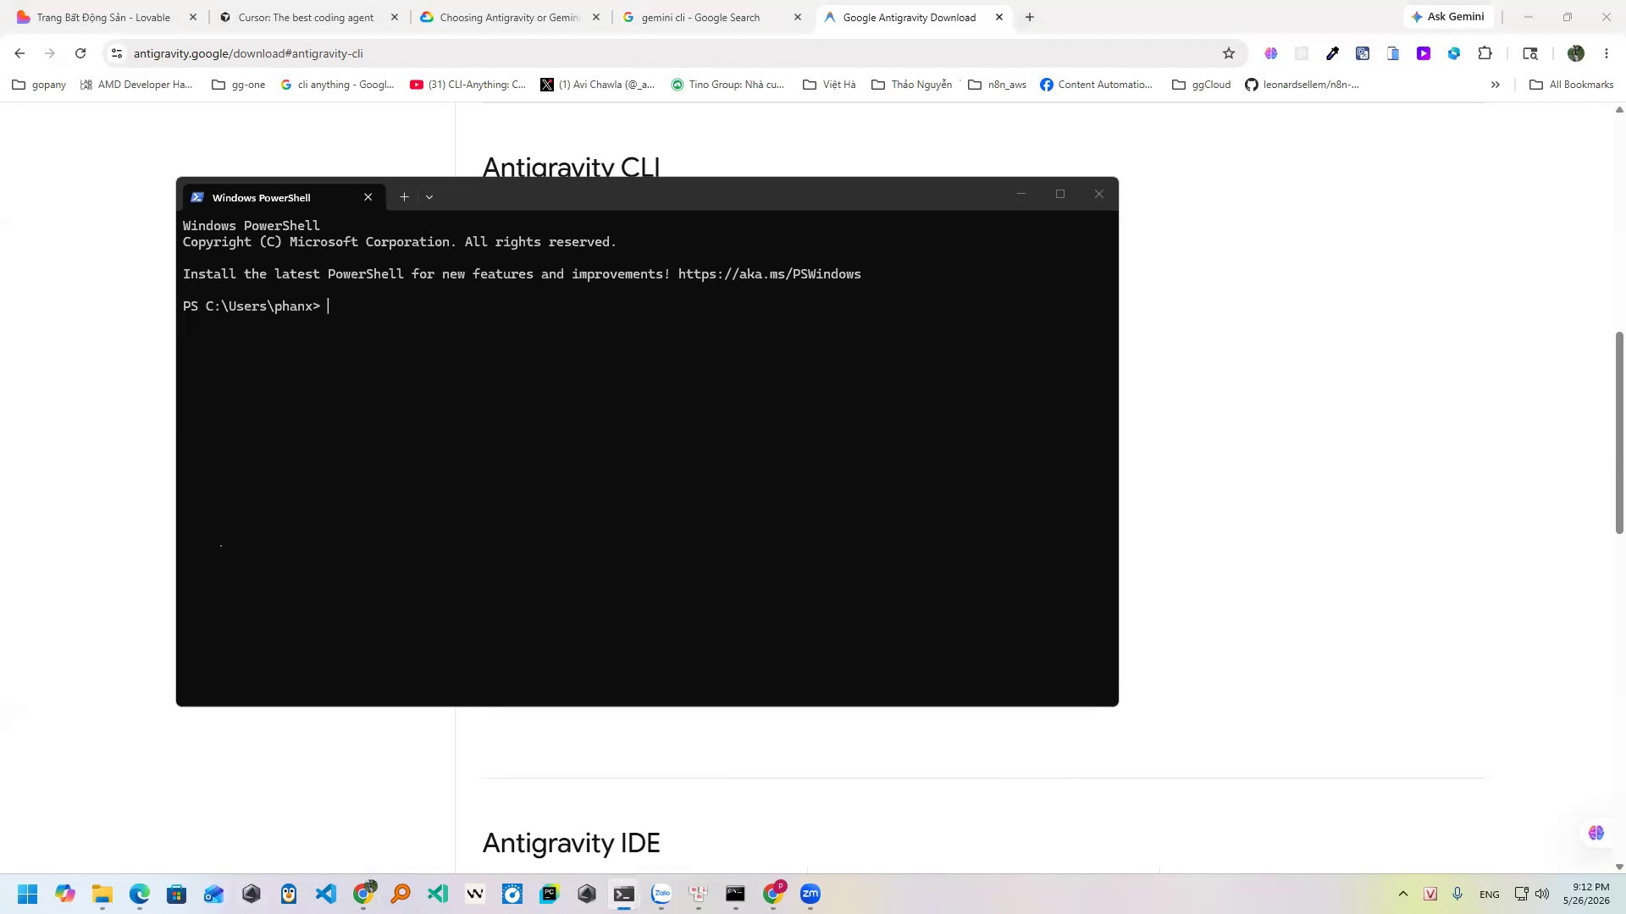Show hidden system tray icons
The image size is (1626, 914).
coord(1403,894)
